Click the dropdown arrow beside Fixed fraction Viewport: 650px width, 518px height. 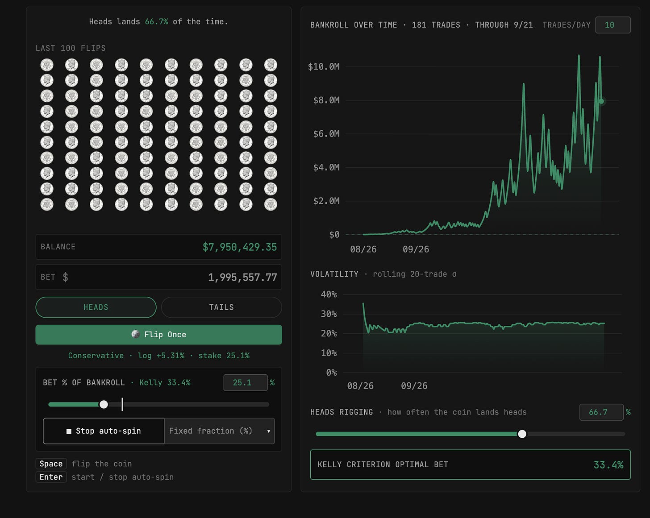268,431
